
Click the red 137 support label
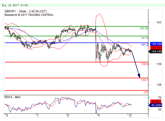coord(146,92)
